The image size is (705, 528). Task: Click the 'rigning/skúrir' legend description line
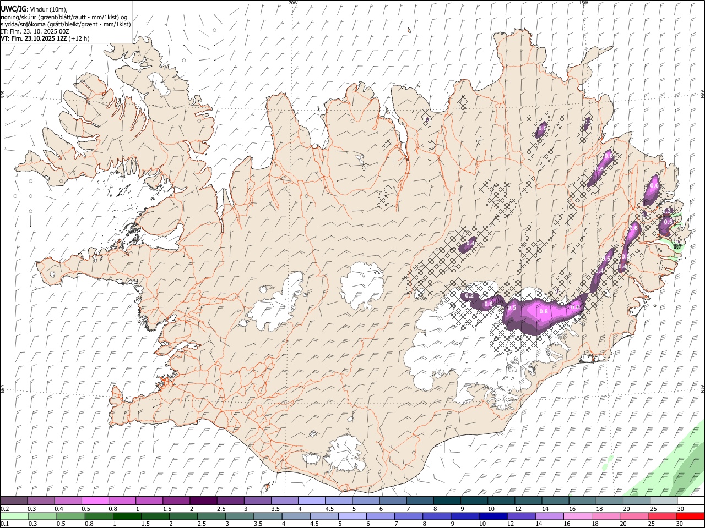point(64,17)
